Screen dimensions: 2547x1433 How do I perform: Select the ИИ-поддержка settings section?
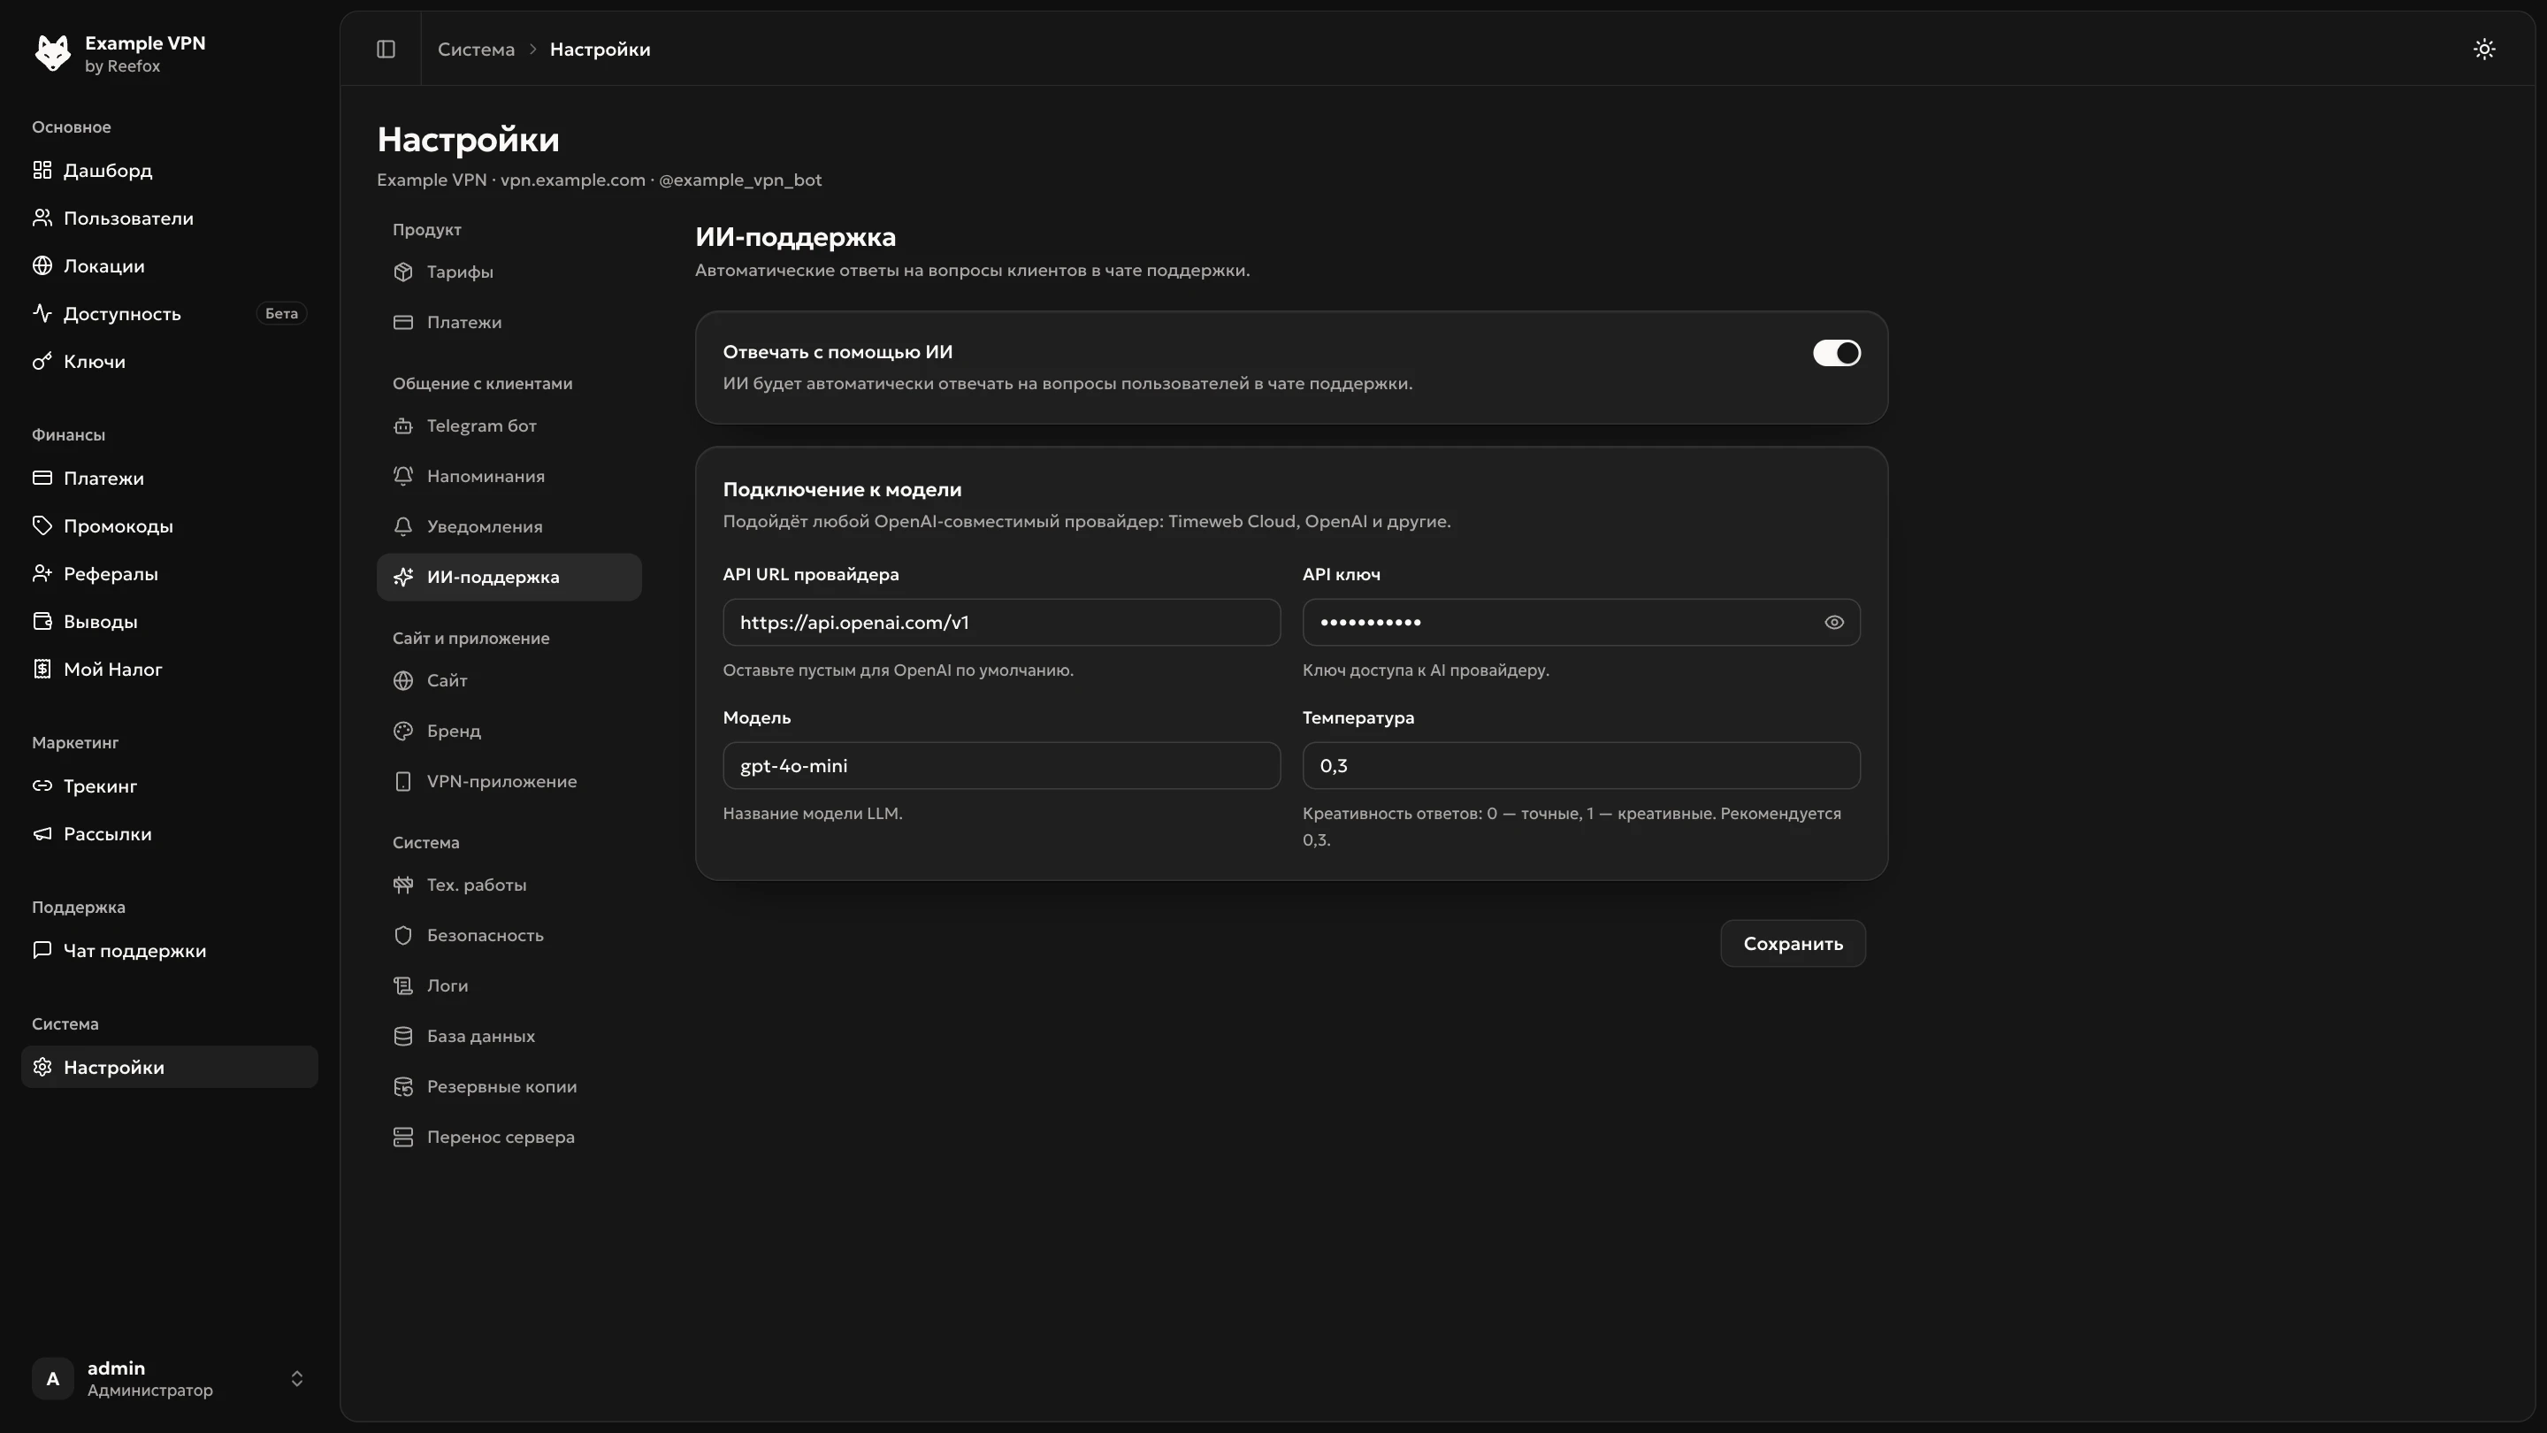point(509,577)
